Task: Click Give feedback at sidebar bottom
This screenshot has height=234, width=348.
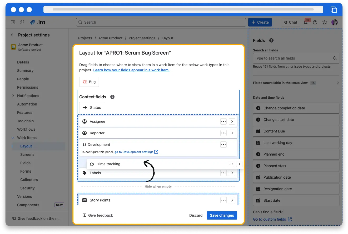Action: pyautogui.click(x=36, y=219)
